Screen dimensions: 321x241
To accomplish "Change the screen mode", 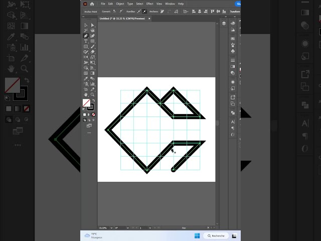I will [x=89, y=126].
